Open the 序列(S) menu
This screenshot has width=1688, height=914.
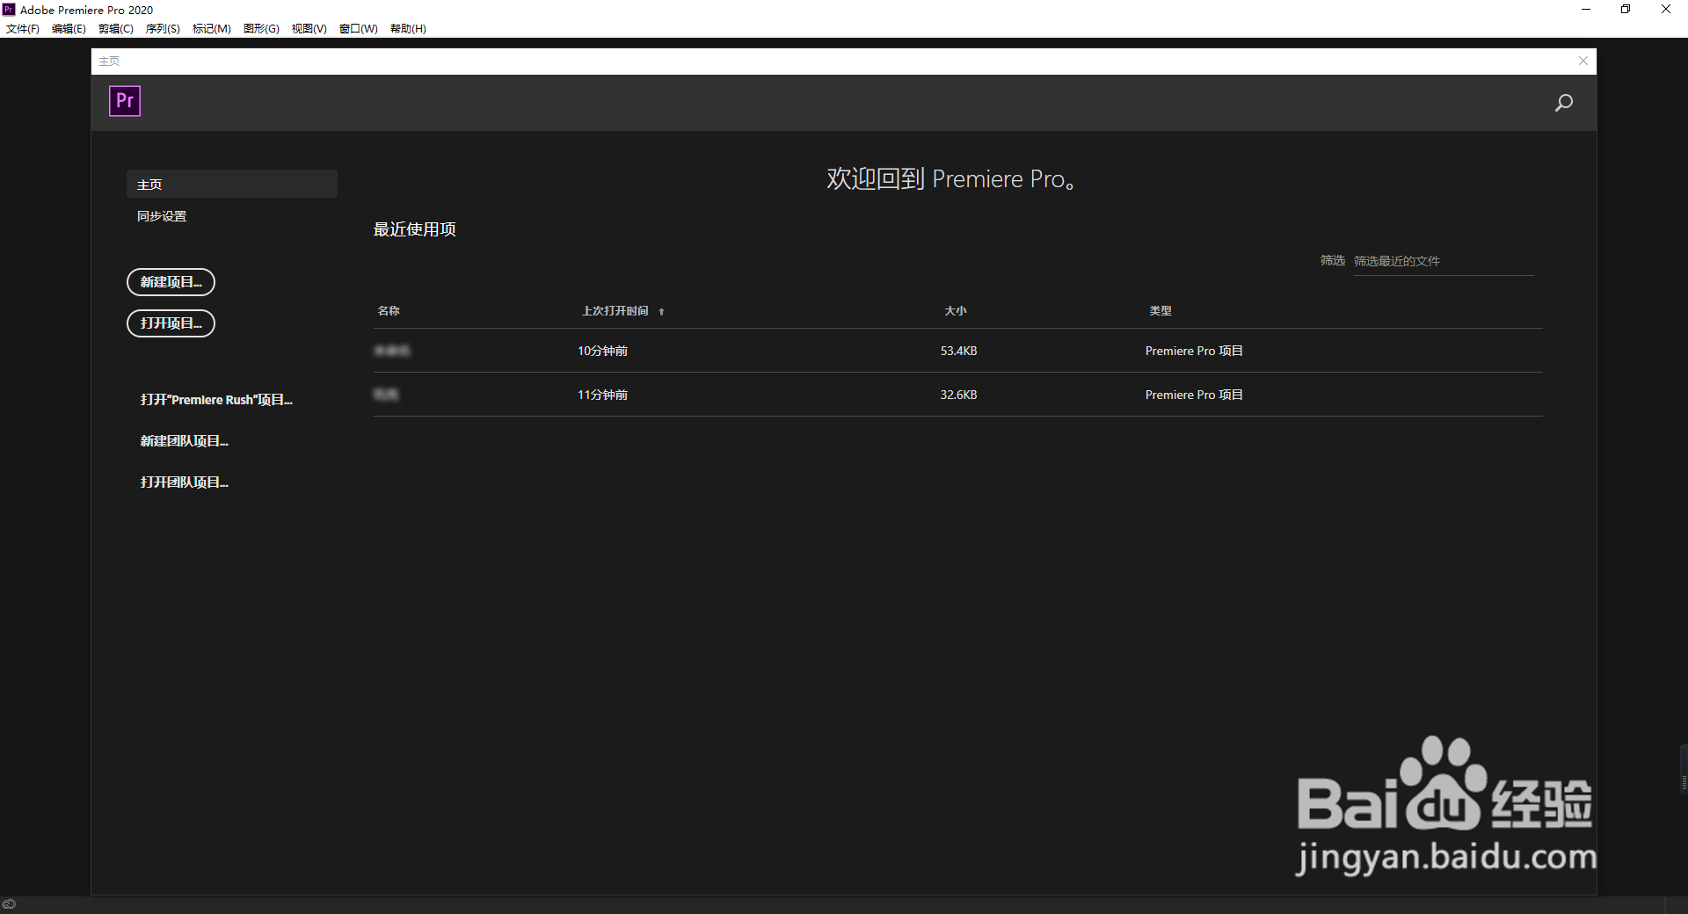click(163, 29)
